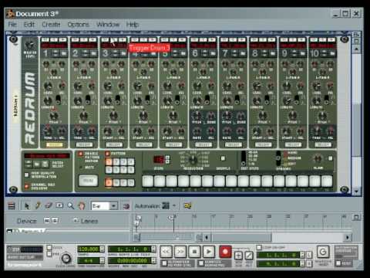
Task: Trigger drum channel 6 sample
Action: click(212, 39)
